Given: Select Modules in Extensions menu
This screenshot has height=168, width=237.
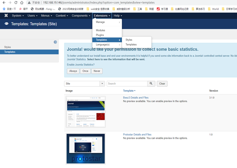Looking at the screenshot, I should tap(107, 30).
